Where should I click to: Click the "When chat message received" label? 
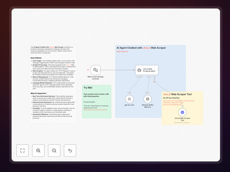[95, 78]
